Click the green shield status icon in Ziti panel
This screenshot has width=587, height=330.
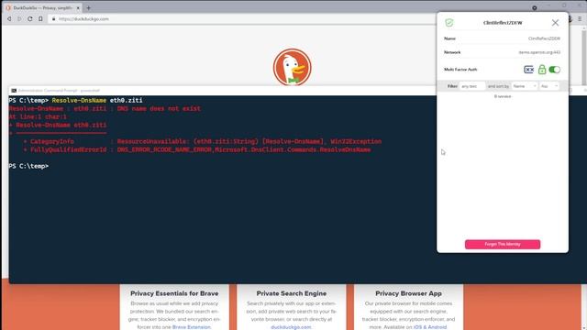(449, 23)
